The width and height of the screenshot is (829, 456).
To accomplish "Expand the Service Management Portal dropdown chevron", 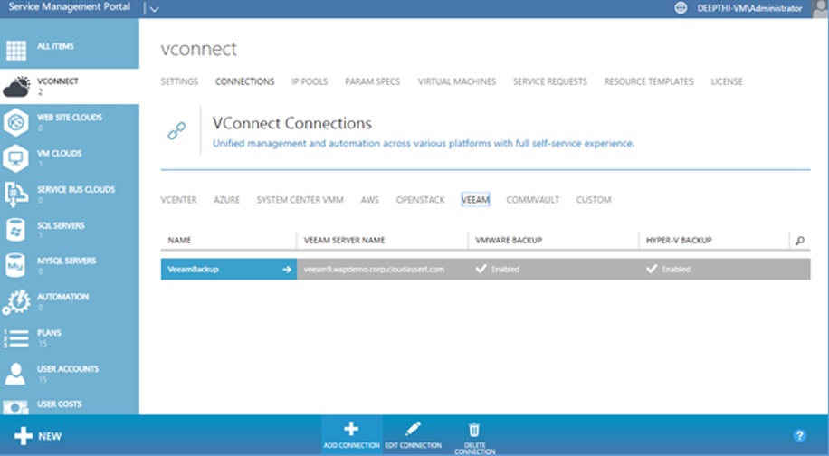I will pyautogui.click(x=154, y=9).
